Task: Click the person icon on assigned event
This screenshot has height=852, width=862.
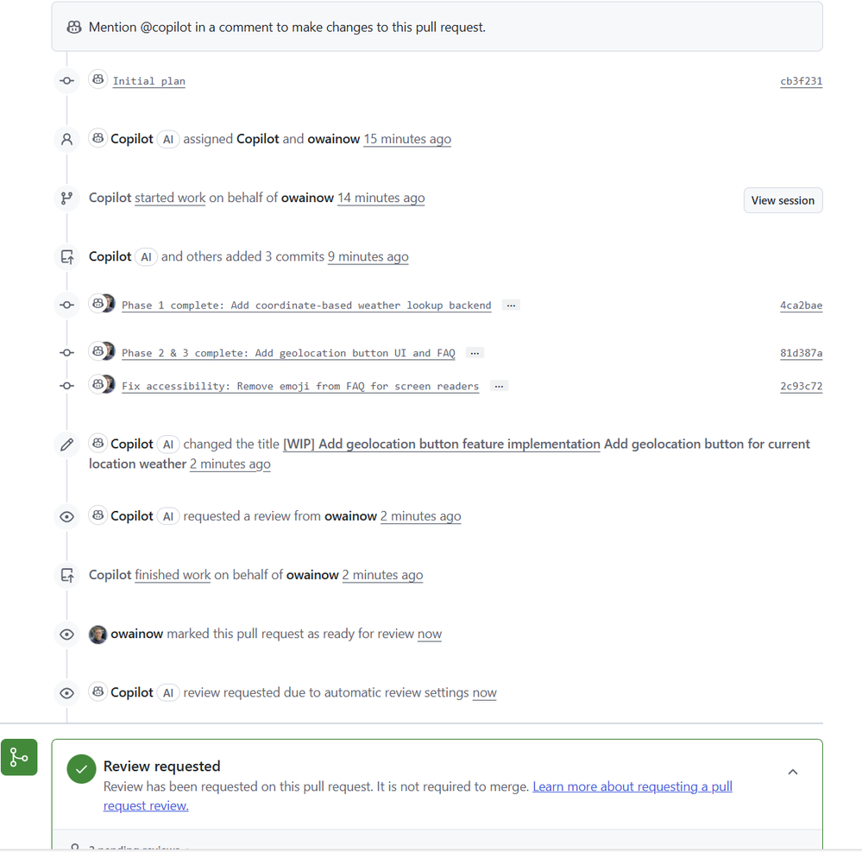Action: 66,139
